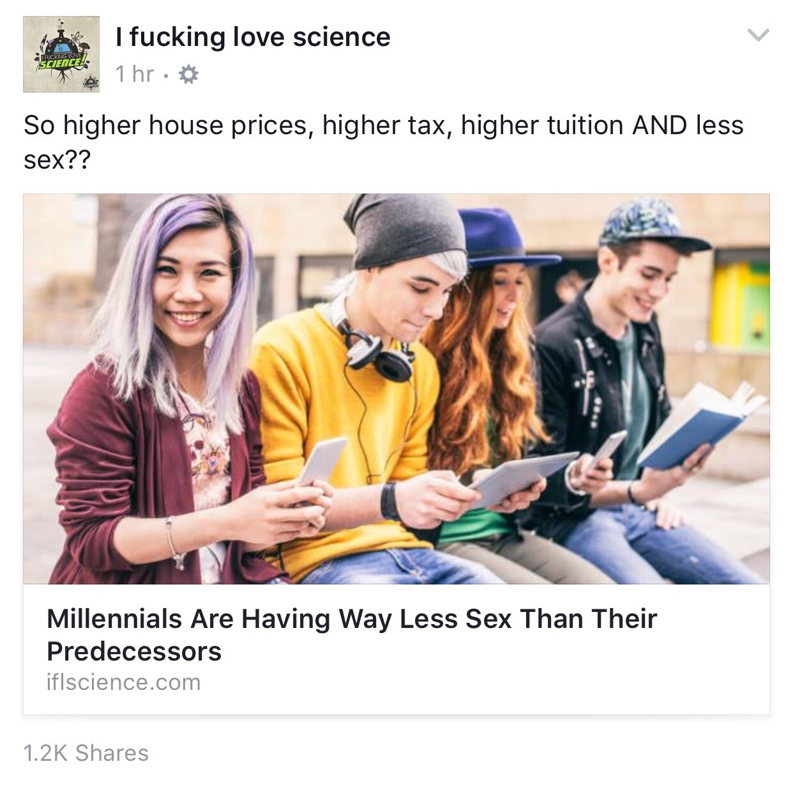
Task: Open the iflscience.com source link
Action: coord(124,682)
